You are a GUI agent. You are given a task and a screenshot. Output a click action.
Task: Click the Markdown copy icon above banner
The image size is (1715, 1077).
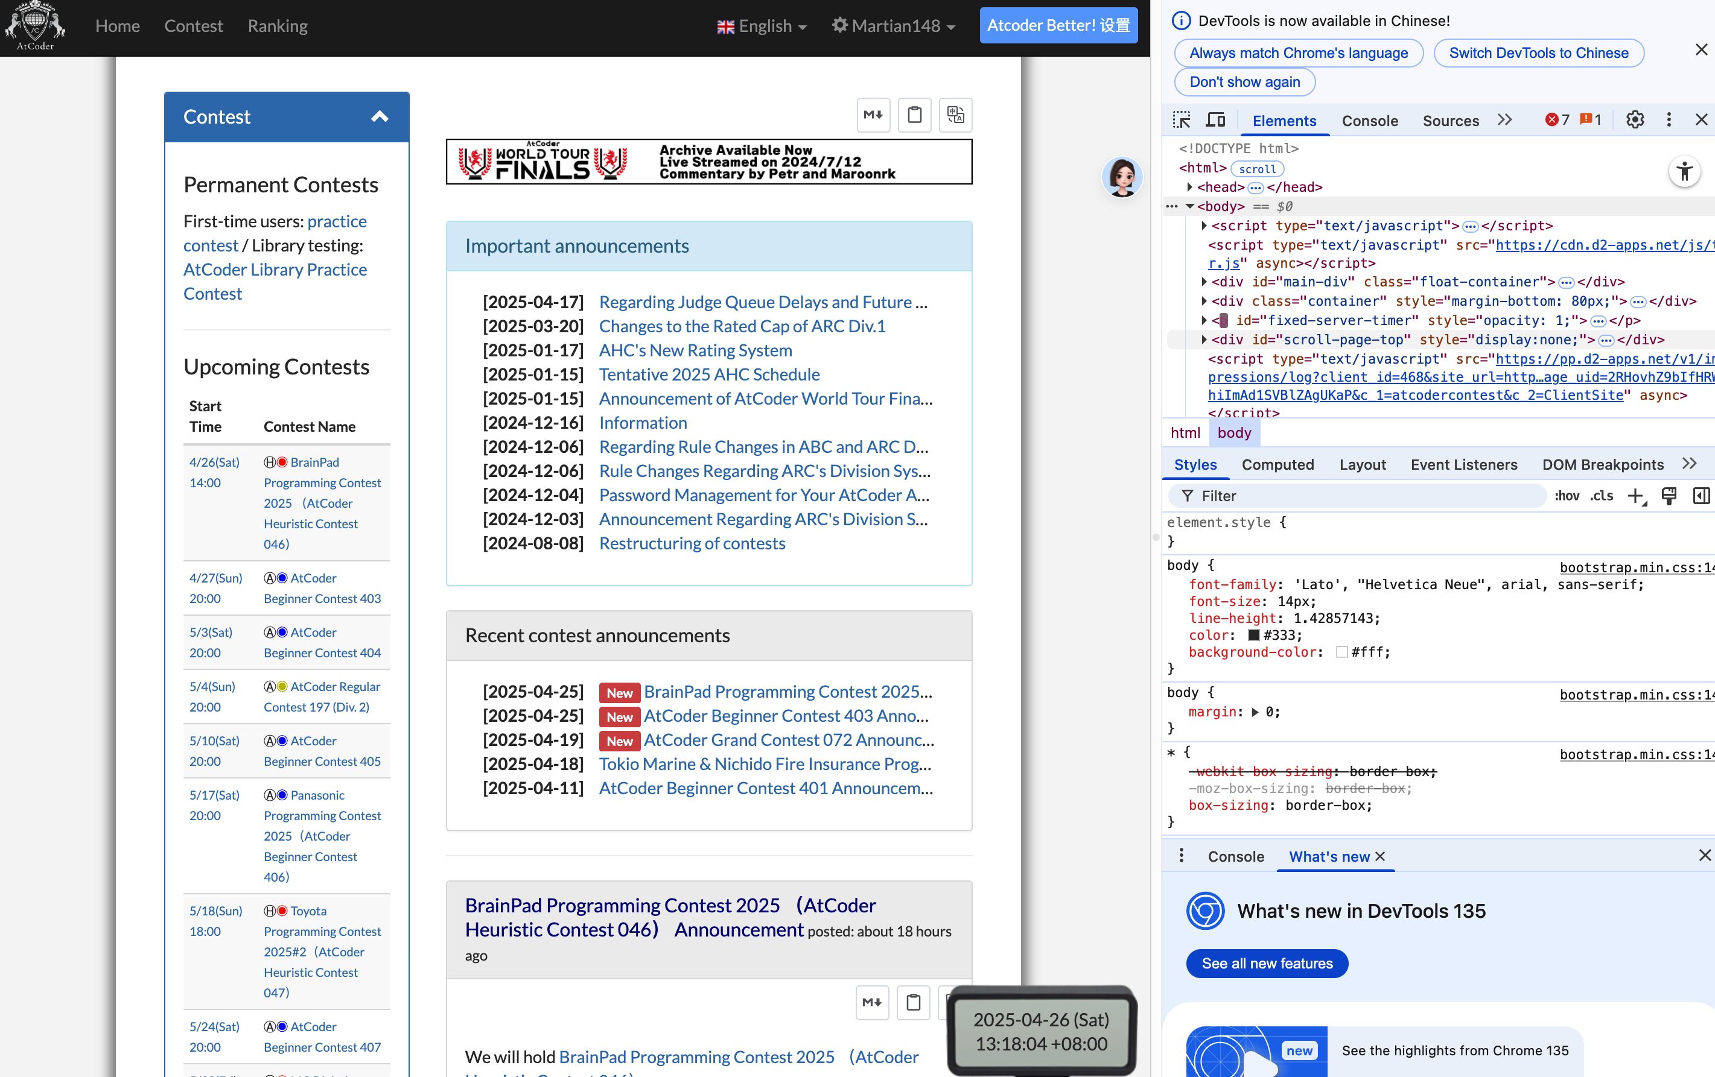point(873,115)
